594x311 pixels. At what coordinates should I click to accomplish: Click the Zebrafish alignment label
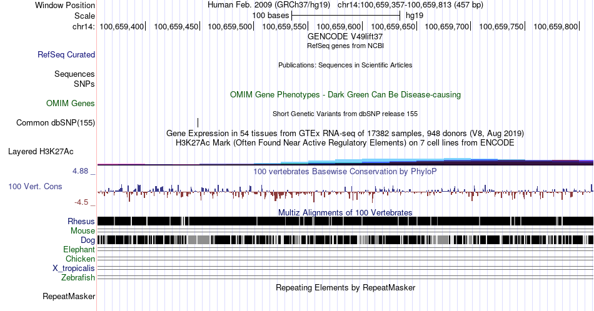78,277
